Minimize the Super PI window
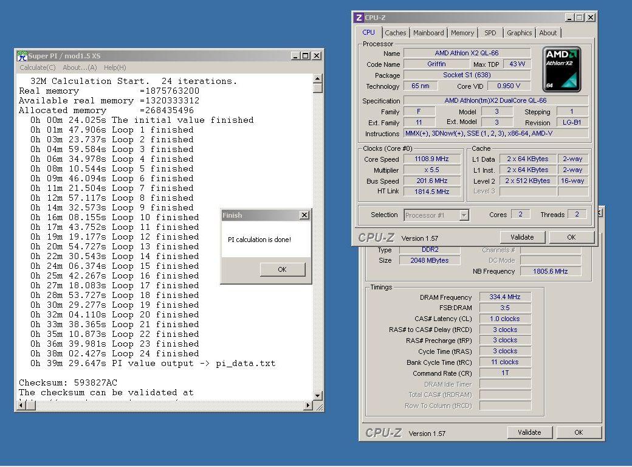The width and height of the screenshot is (632, 467). tap(295, 56)
